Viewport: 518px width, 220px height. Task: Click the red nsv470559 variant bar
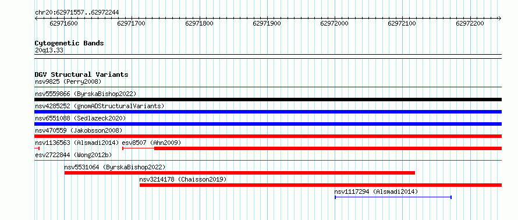(268, 136)
